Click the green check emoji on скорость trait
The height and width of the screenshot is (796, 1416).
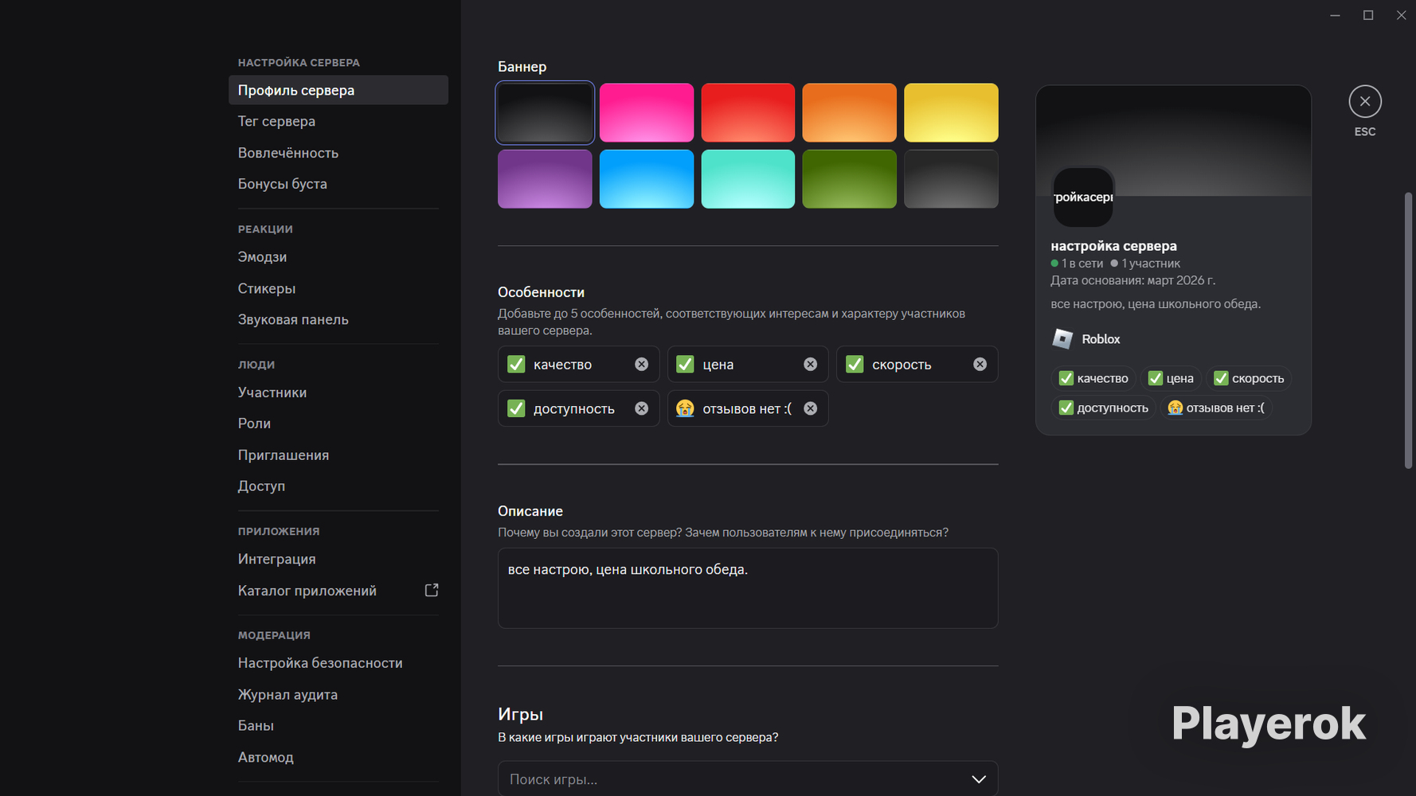coord(855,364)
